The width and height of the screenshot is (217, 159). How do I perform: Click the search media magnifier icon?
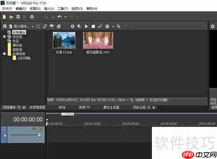(119, 26)
